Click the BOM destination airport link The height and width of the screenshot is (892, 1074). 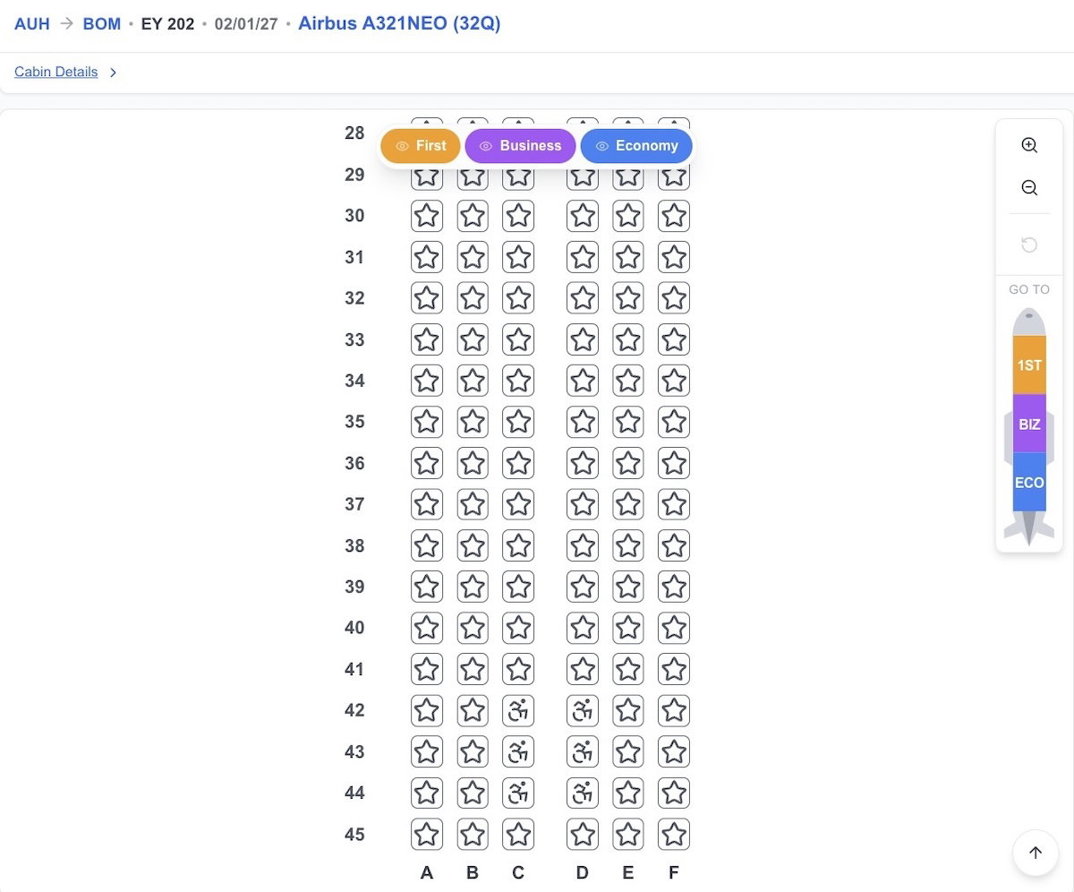click(102, 24)
